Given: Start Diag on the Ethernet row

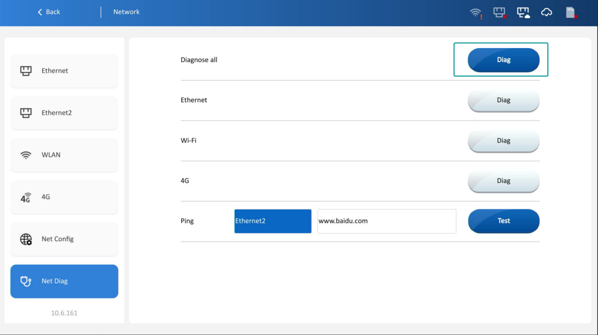Looking at the screenshot, I should point(503,101).
